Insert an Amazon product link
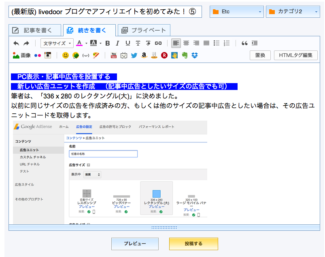The width and height of the screenshot is (325, 257). pyautogui.click(x=144, y=55)
